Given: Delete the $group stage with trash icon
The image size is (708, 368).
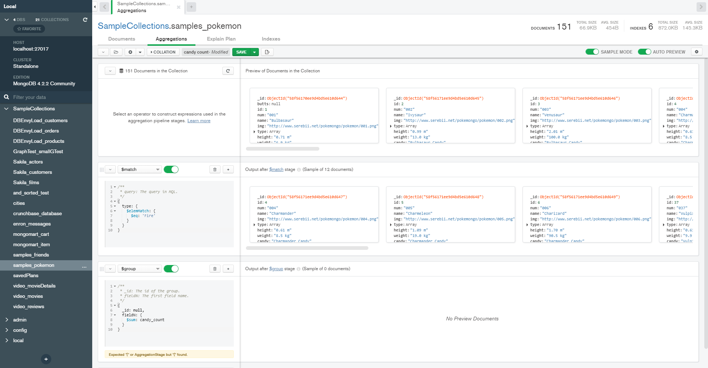Looking at the screenshot, I should click(215, 269).
